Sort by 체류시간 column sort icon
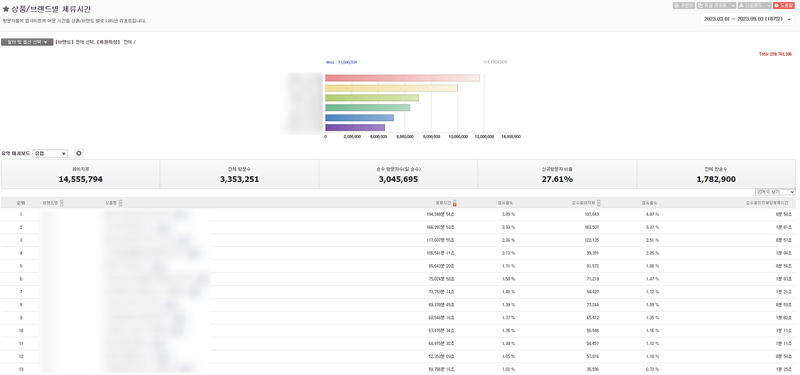 pyautogui.click(x=455, y=203)
